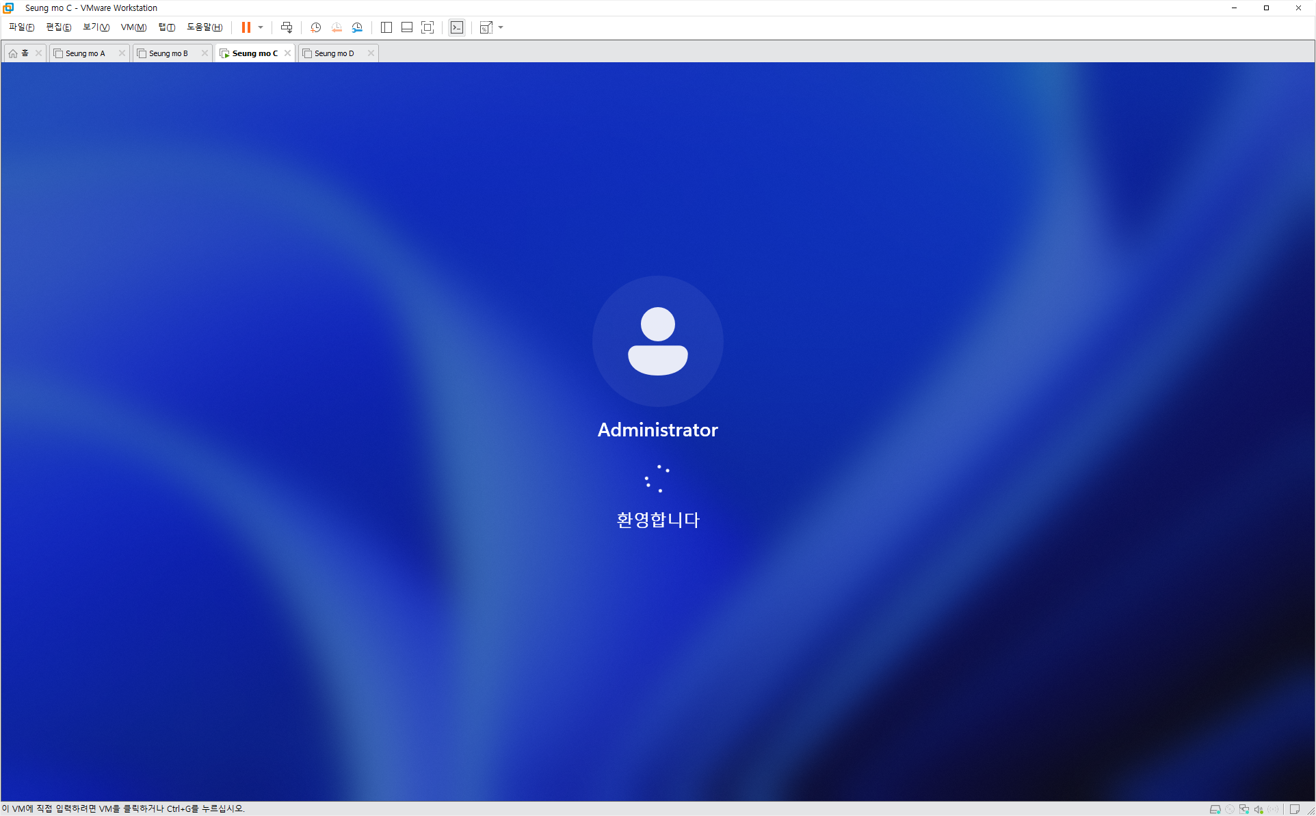Open the snapshot manager
The height and width of the screenshot is (816, 1316).
pyautogui.click(x=357, y=27)
